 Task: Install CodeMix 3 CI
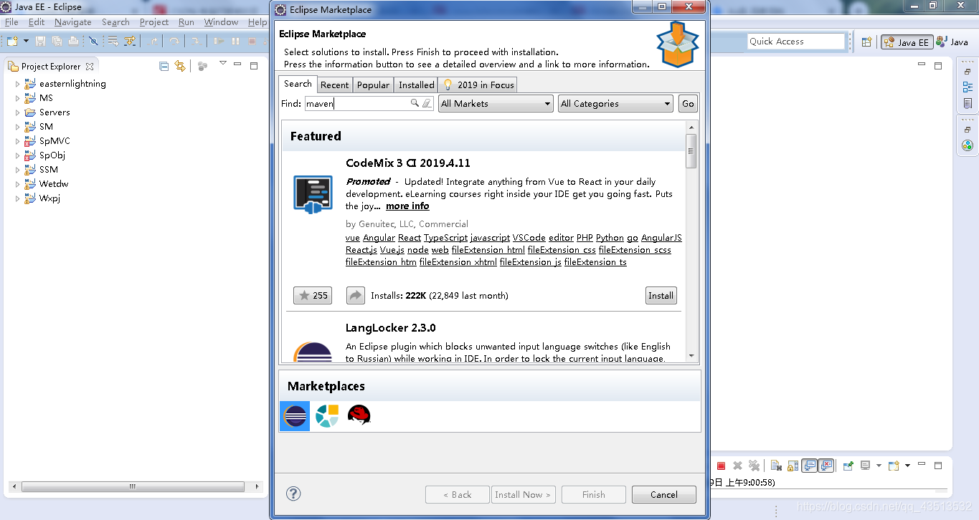coord(661,295)
